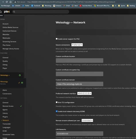Screen dimensions: 136x139
Task: Open Library settings
Action: click(5, 113)
